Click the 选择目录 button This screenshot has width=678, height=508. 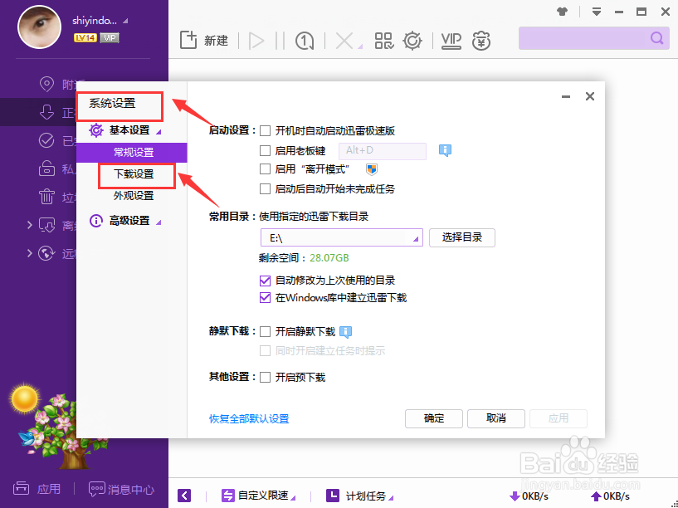461,237
